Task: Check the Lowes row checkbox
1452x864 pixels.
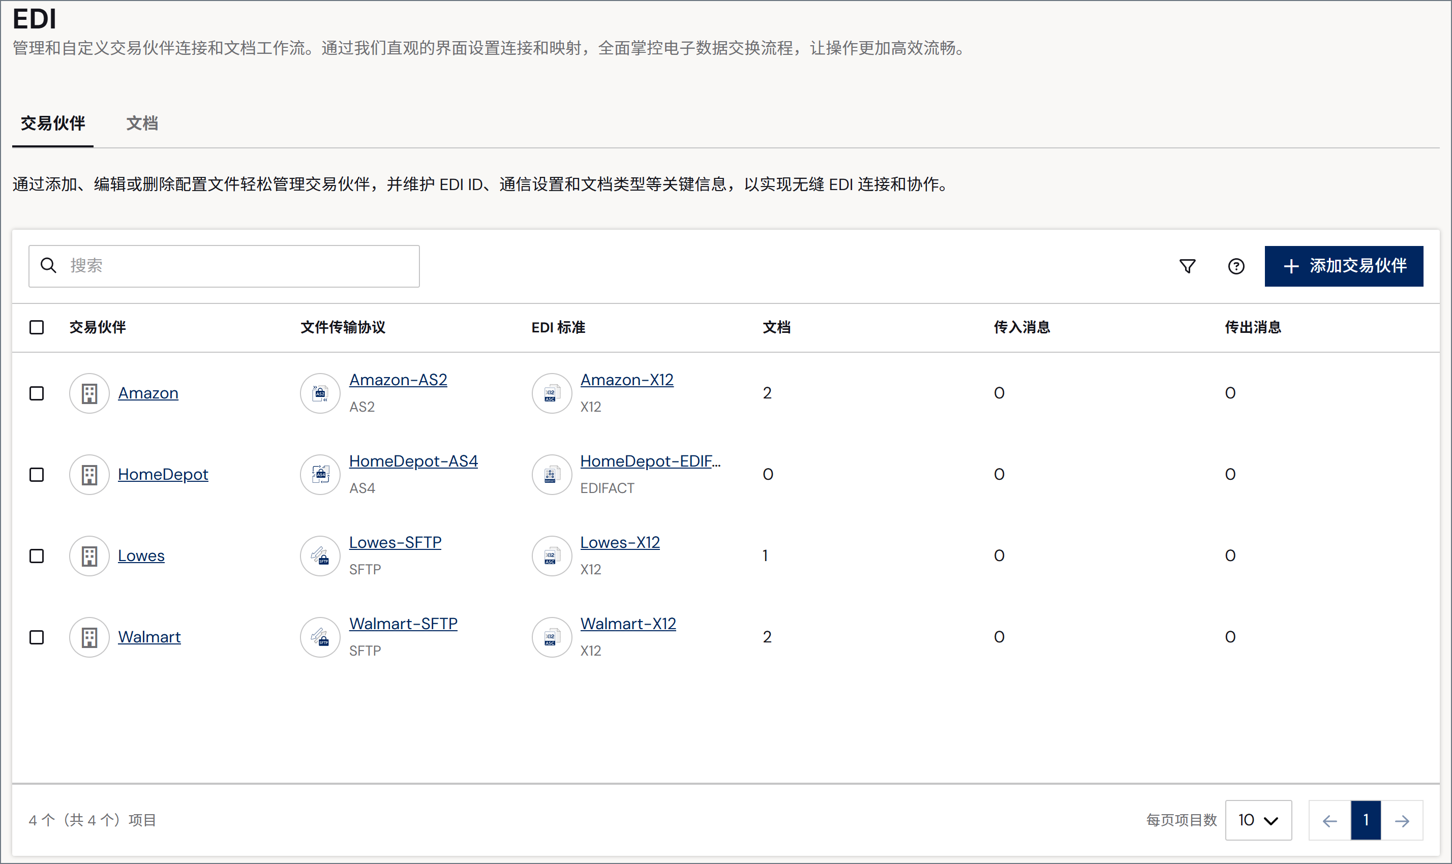Action: pos(37,556)
